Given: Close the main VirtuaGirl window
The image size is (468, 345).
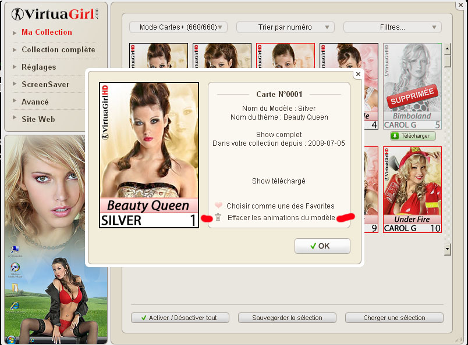Looking at the screenshot, I should 460,5.
